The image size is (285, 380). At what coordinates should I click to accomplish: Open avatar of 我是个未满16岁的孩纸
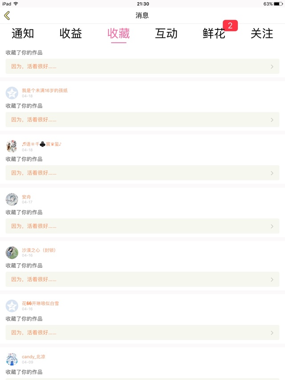click(12, 93)
